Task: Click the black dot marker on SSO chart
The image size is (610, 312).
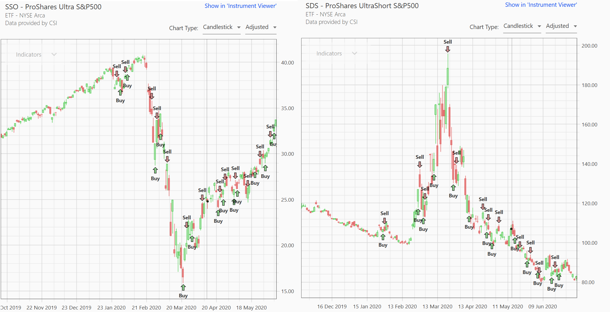Action: (x=208, y=201)
